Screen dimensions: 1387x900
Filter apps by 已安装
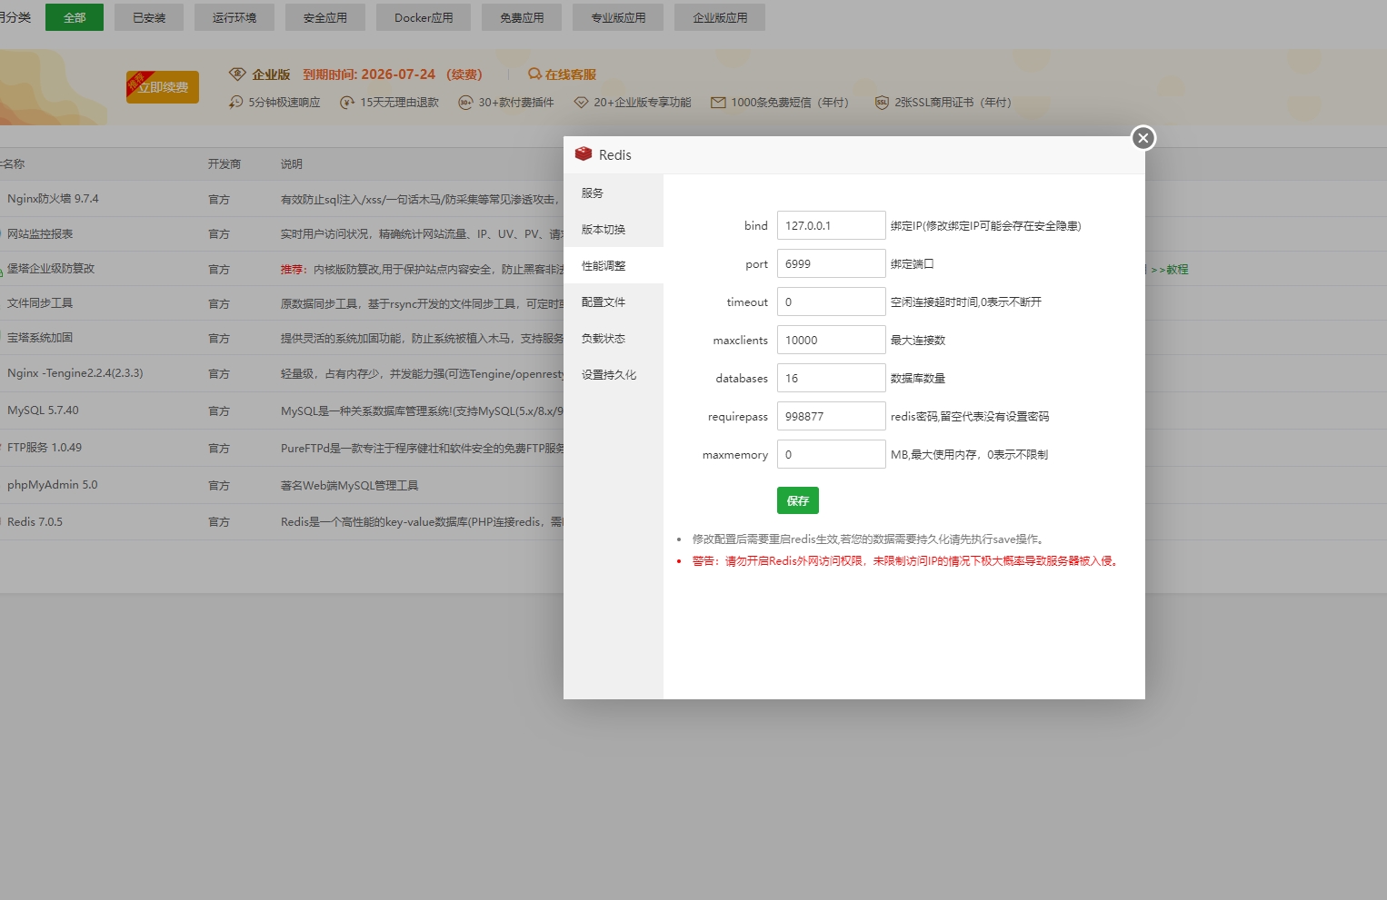coord(148,16)
